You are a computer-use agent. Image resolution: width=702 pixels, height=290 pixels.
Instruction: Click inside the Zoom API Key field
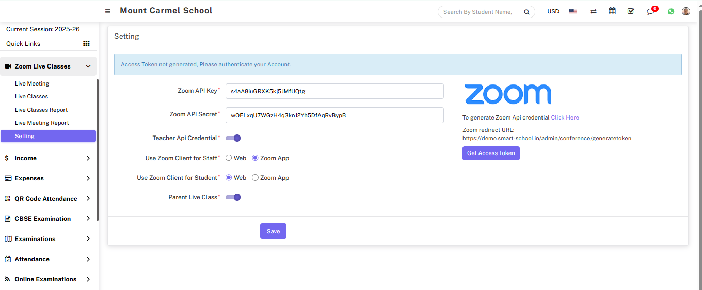(x=334, y=91)
